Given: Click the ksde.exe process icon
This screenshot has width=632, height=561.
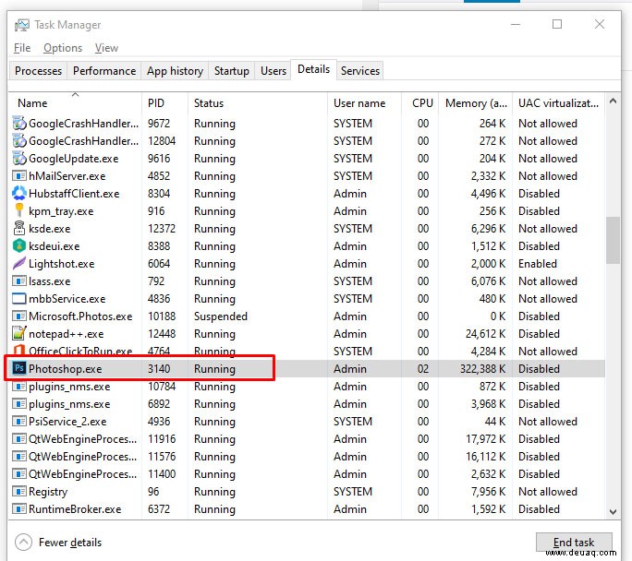Looking at the screenshot, I should click(19, 229).
